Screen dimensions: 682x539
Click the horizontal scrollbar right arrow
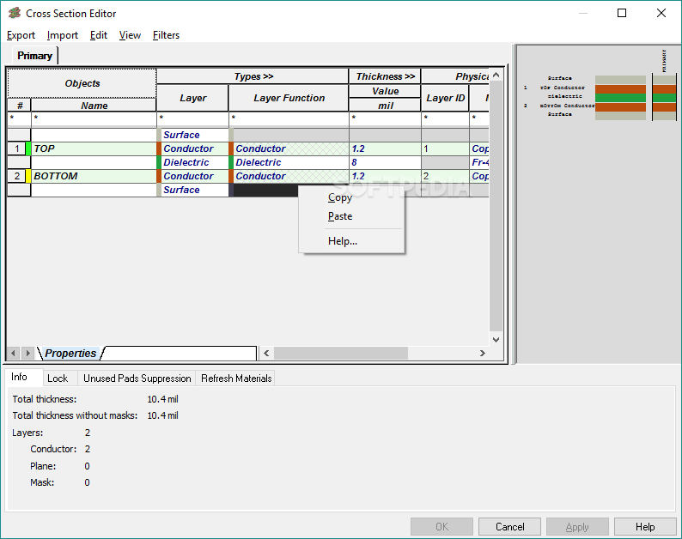coord(483,353)
